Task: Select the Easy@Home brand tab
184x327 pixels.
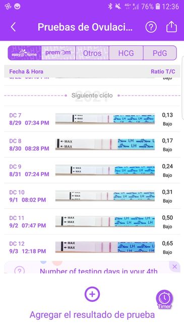Action: click(x=25, y=53)
